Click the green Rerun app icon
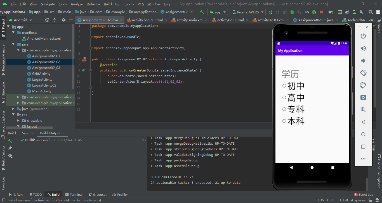Screen dimensions: 382x203 coord(270,12)
